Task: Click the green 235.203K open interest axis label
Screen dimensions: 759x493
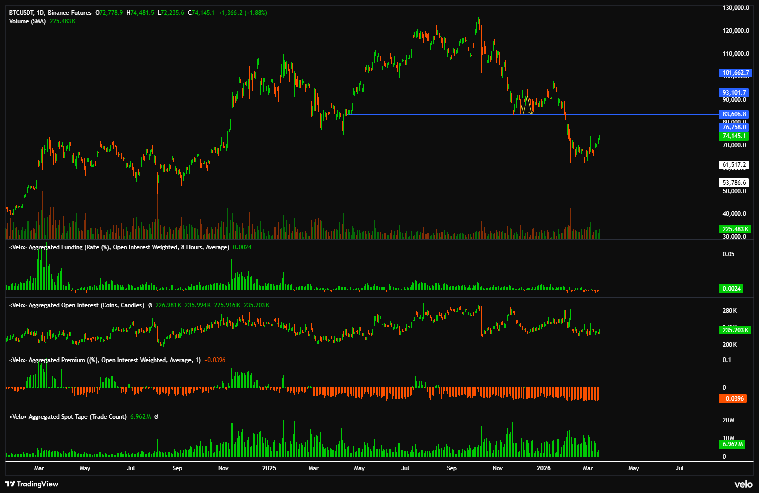Action: [735, 330]
